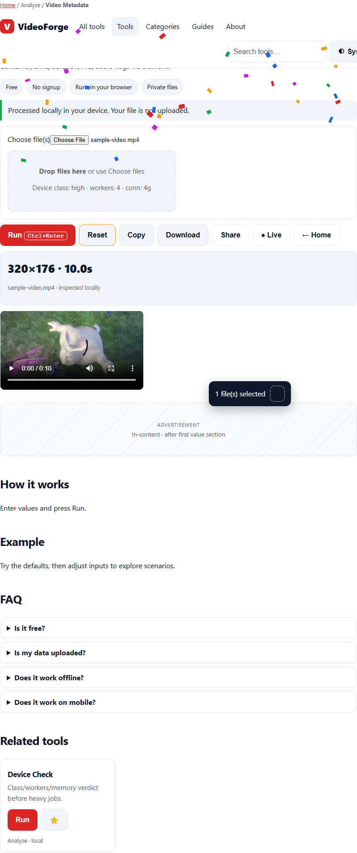Screen dimensions: 357x853
Task: Copy the metadata result
Action: 137,235
